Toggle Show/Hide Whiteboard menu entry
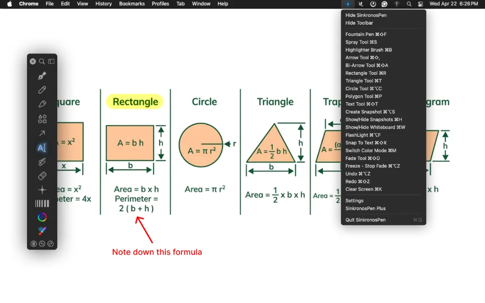The image size is (485, 303). (384, 127)
